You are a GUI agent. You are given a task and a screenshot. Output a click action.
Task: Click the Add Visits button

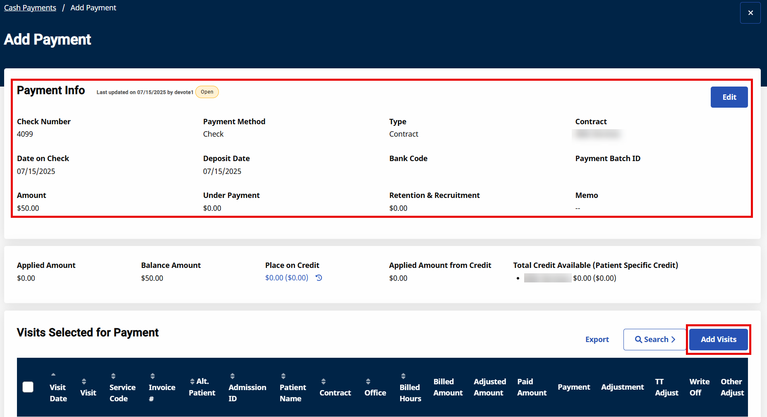point(718,340)
